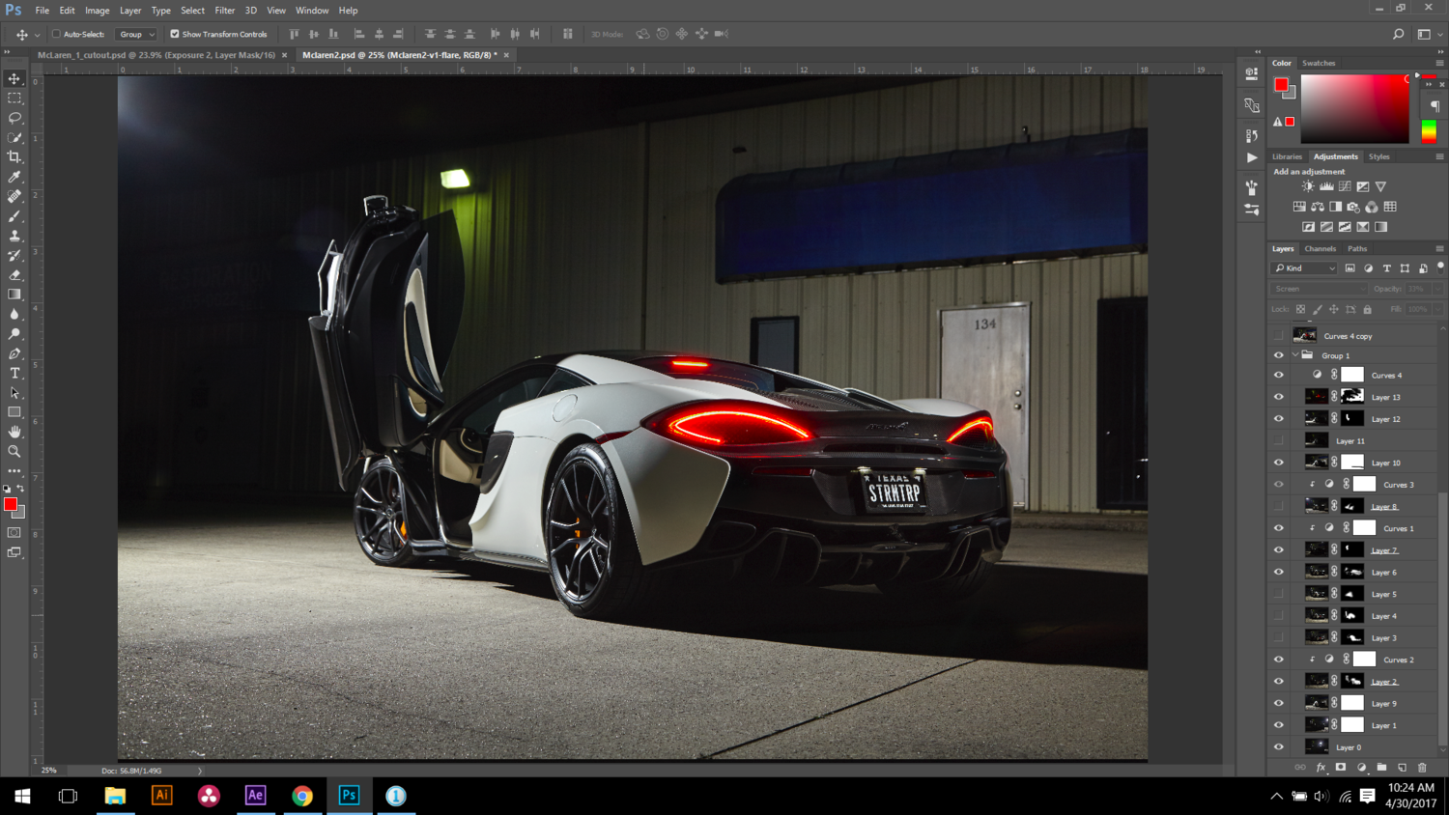The height and width of the screenshot is (815, 1449).
Task: Open the layer Kind filter dropdown
Action: (x=1304, y=268)
